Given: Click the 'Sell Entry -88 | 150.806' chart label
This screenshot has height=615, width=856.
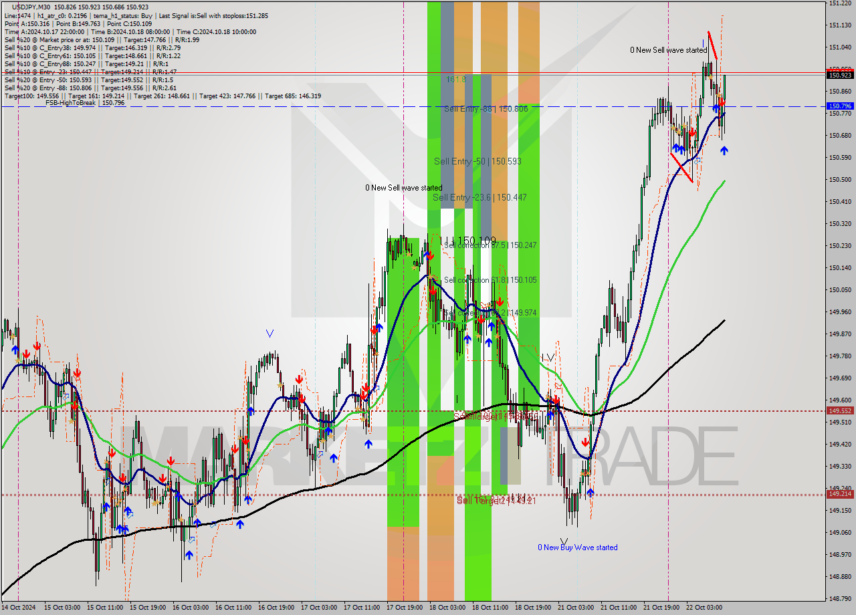Looking at the screenshot, I should click(x=486, y=108).
